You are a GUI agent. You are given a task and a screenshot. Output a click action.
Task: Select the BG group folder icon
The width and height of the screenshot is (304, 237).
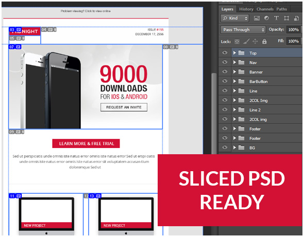click(x=241, y=148)
